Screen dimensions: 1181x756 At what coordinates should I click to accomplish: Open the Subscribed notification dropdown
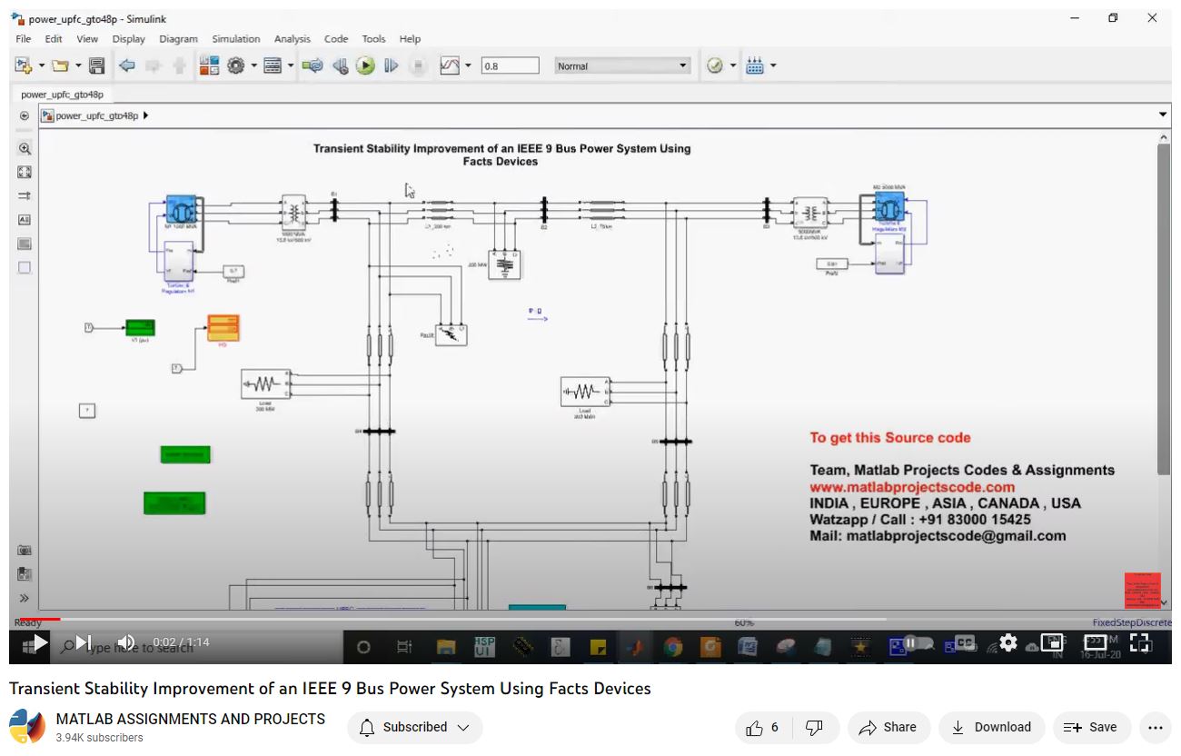tap(414, 727)
